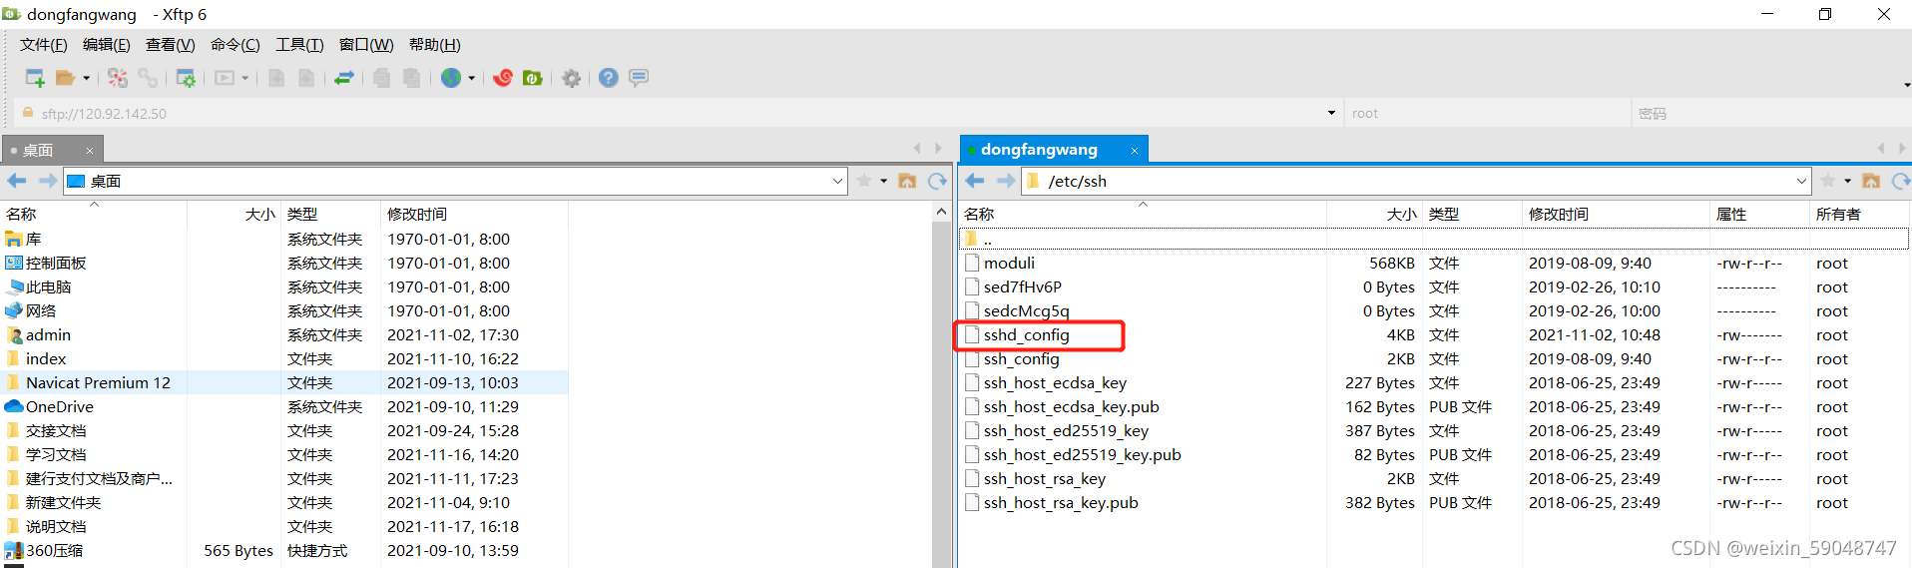Viewport: 1912px width, 568px height.
Task: Open session properties via the window-gear icon
Action: 186,78
